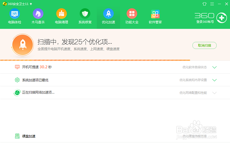
Task: Select the 优化加速 rocket icon
Action: (108, 14)
